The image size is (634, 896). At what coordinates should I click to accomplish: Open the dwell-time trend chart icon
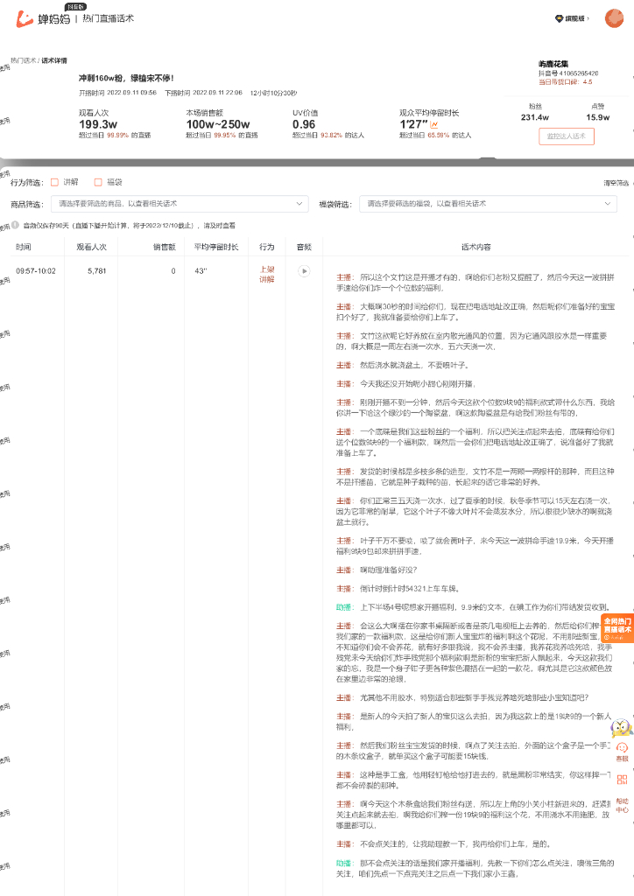click(x=434, y=124)
